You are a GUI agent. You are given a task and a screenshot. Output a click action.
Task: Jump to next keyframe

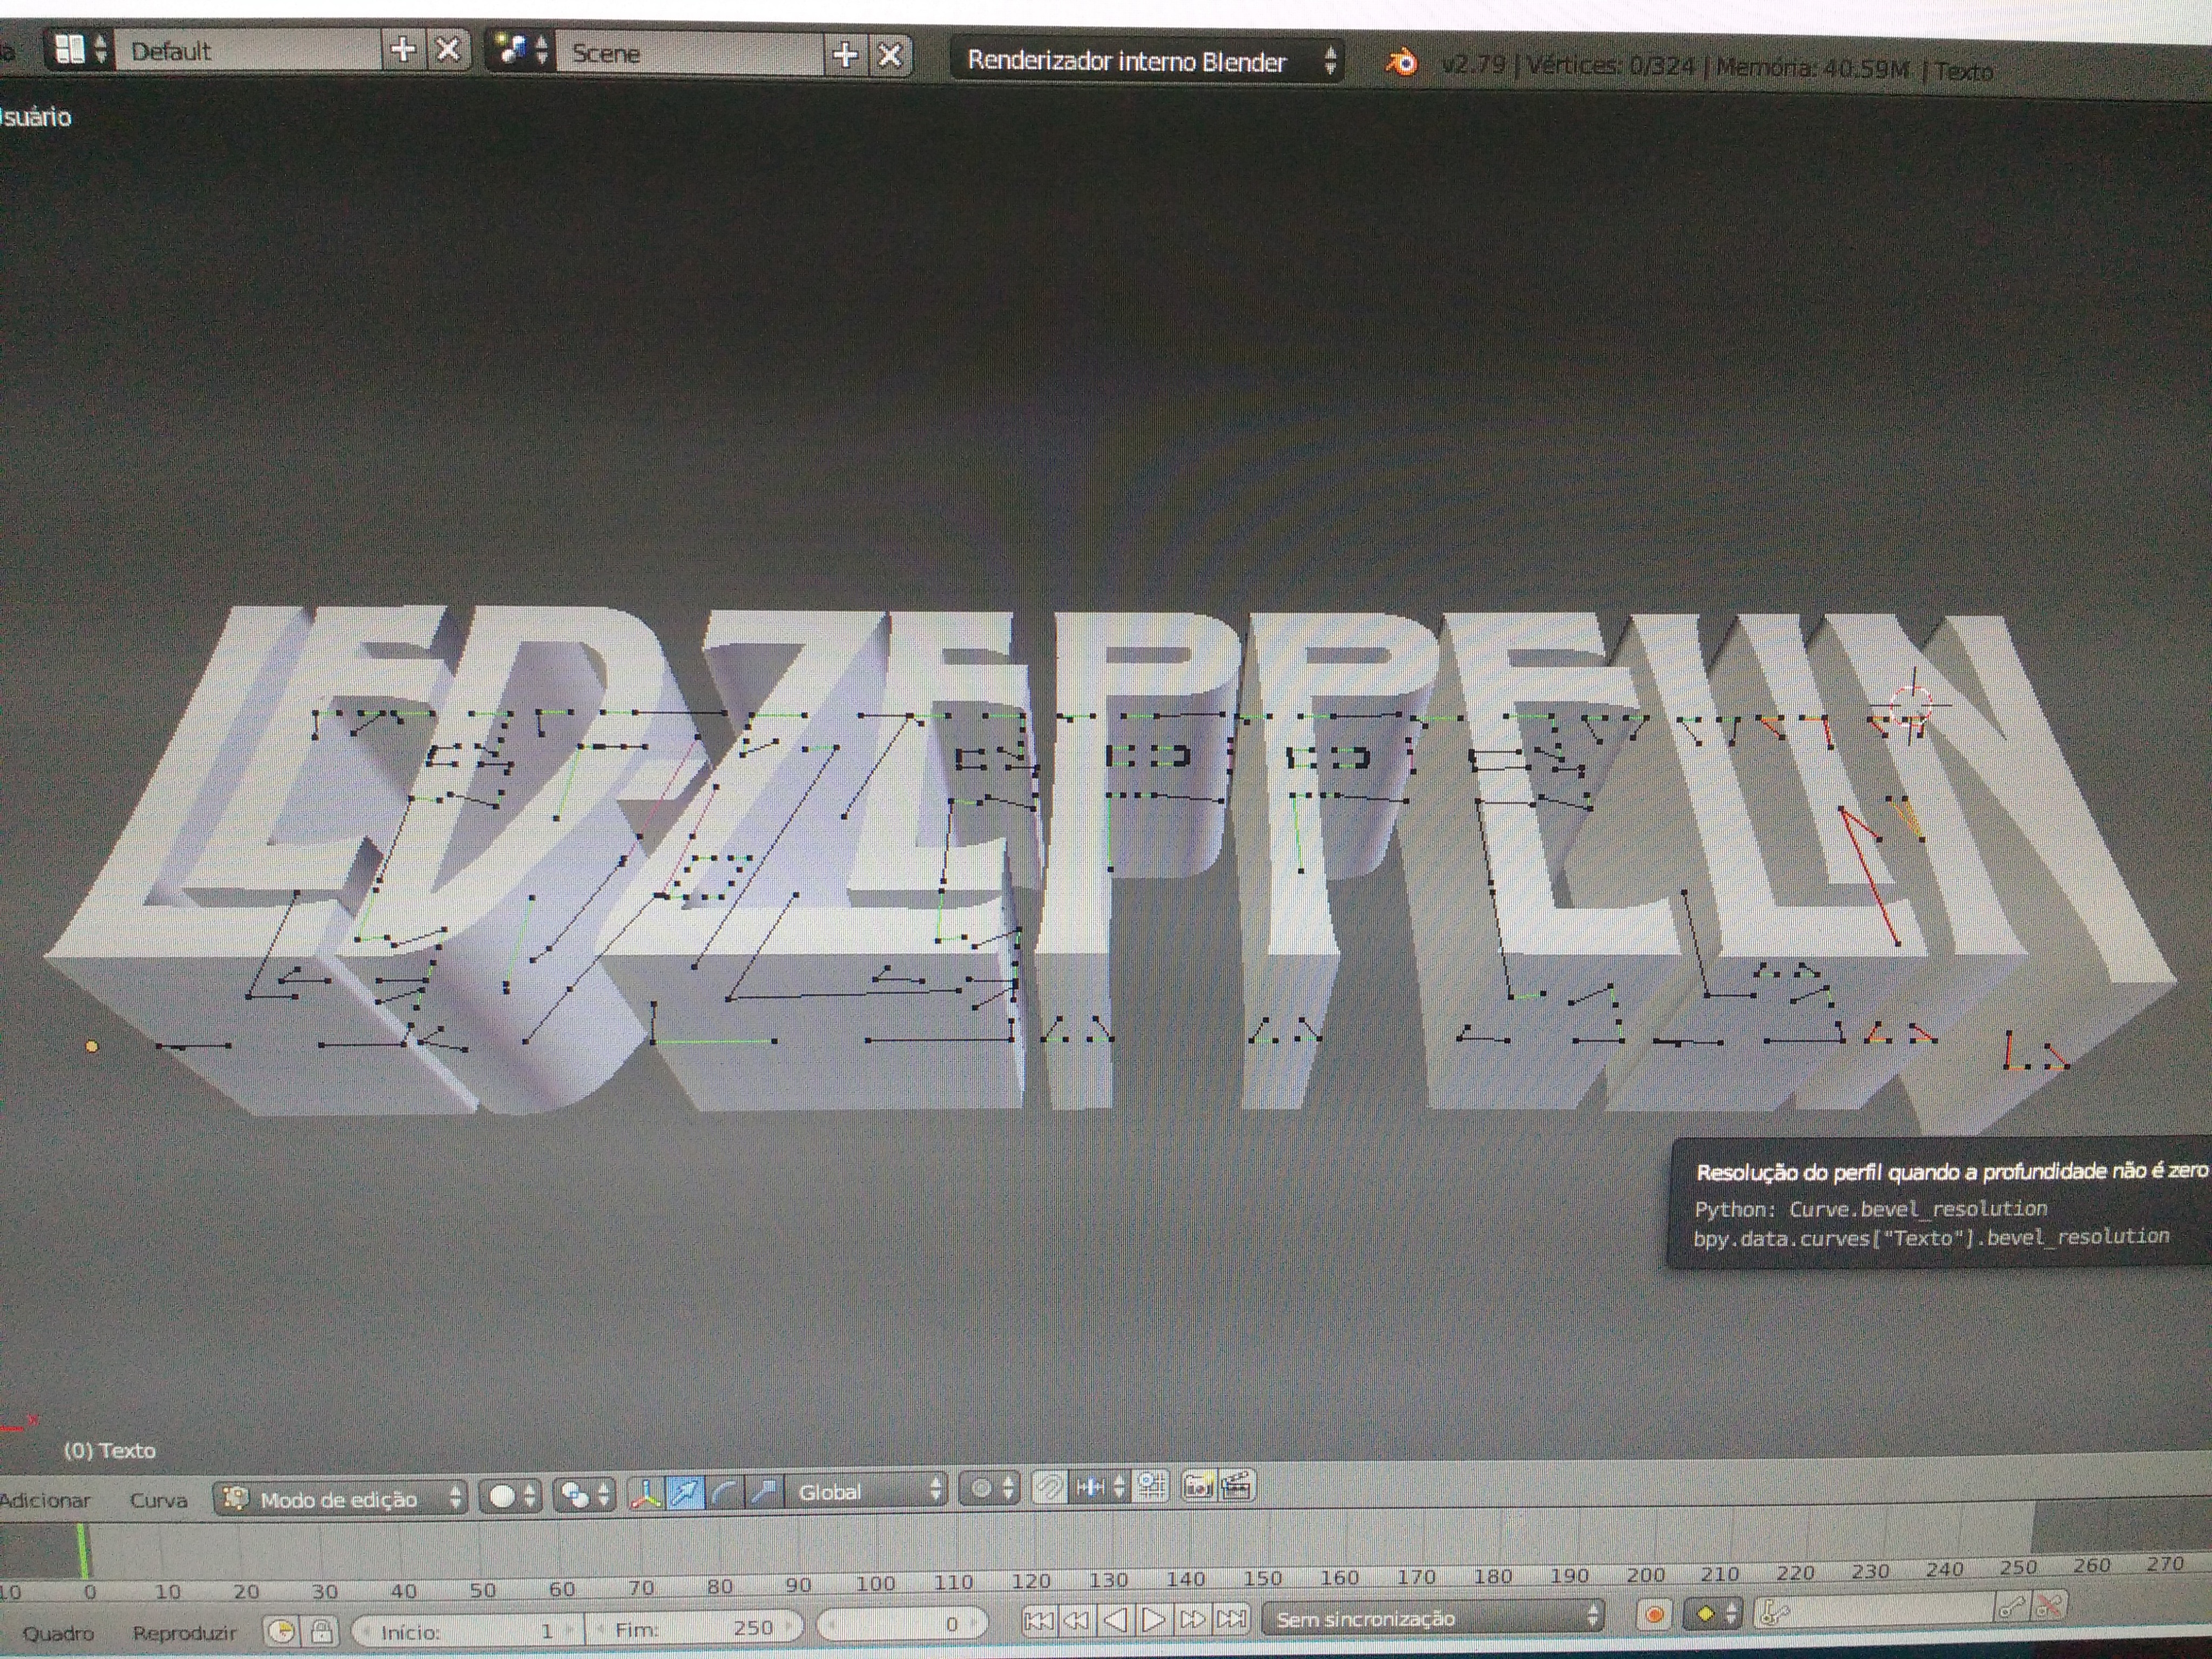tap(1192, 1618)
